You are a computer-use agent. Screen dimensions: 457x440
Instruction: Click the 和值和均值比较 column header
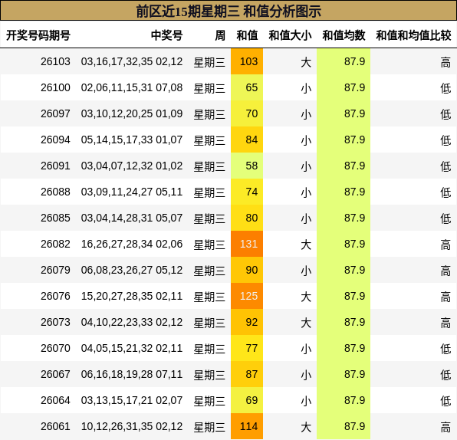click(413, 35)
